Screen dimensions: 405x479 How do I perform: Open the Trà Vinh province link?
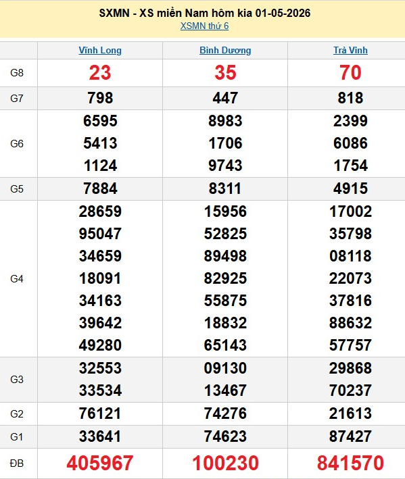(x=350, y=50)
